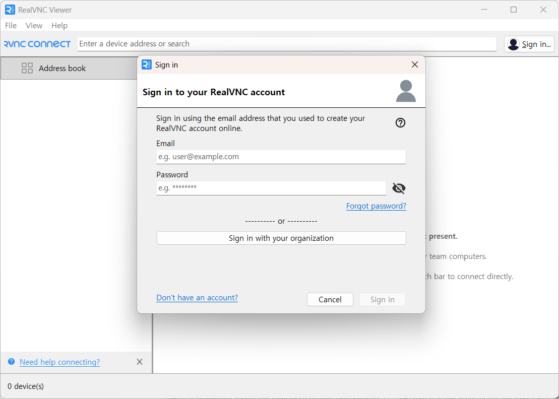Click the RealVNC Viewer title bar app icon
The height and width of the screenshot is (399, 559).
click(x=10, y=10)
